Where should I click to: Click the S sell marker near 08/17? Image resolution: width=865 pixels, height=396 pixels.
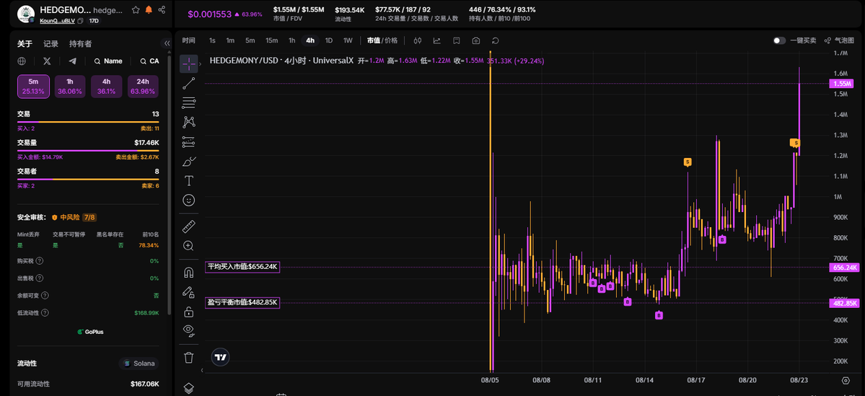tap(688, 162)
